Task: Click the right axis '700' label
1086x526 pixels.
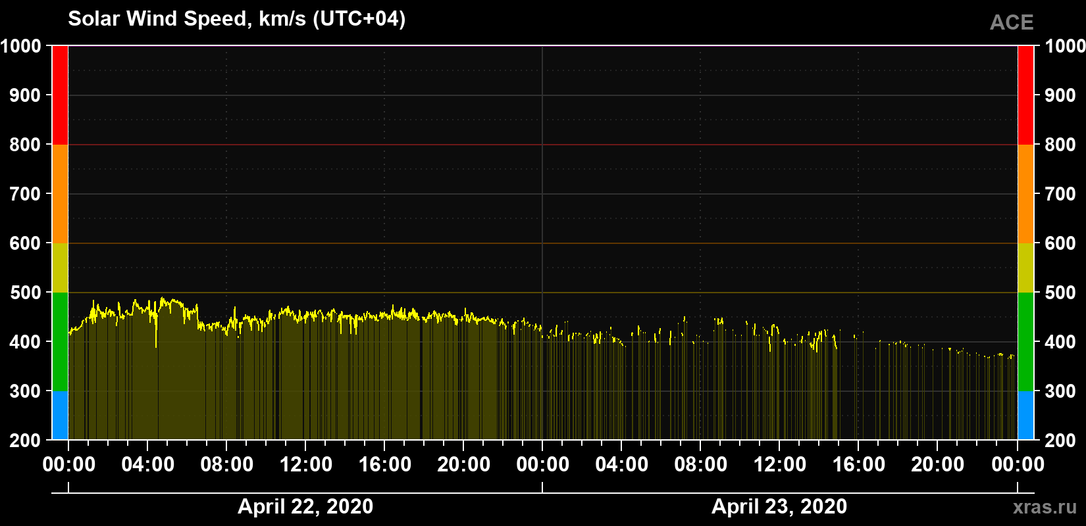Action: pos(1060,194)
